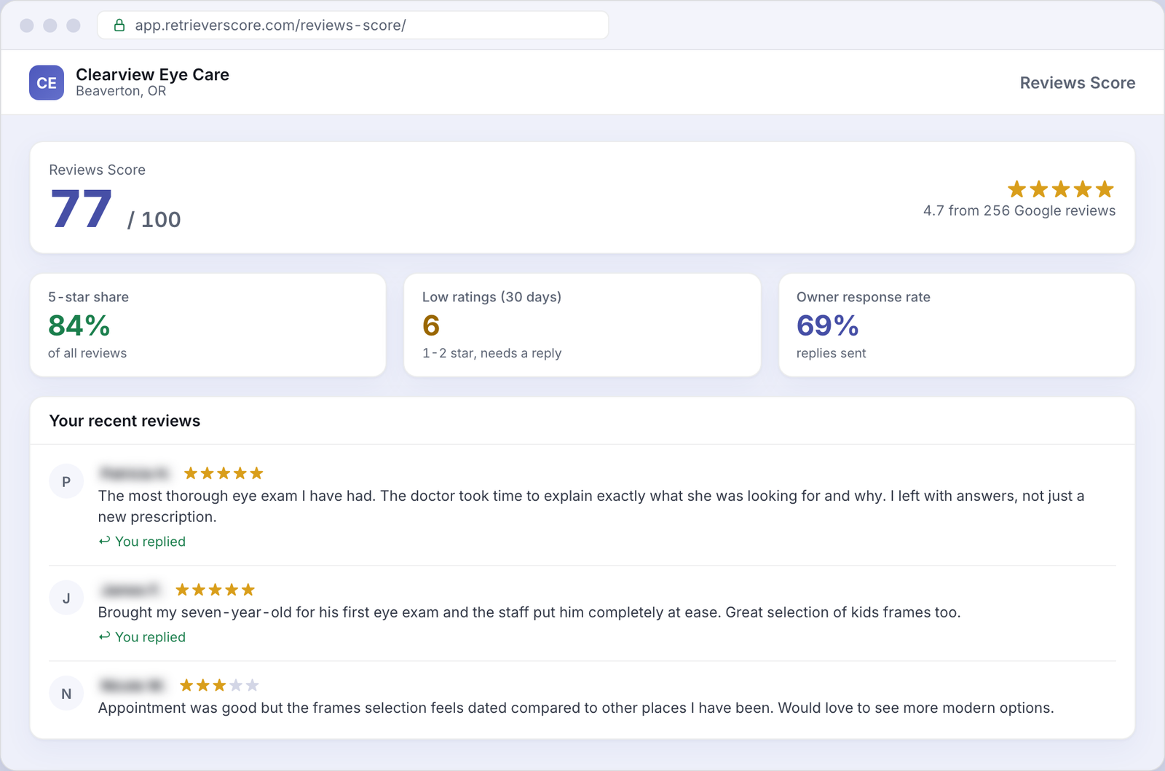This screenshot has width=1165, height=771.
Task: Click the five-star rating above 4.7 Google reviews
Action: pyautogui.click(x=1061, y=189)
